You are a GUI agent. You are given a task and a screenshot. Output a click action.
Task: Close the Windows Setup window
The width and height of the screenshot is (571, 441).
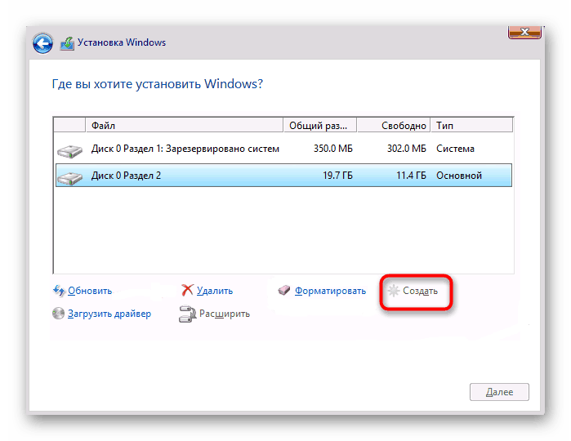tap(524, 32)
